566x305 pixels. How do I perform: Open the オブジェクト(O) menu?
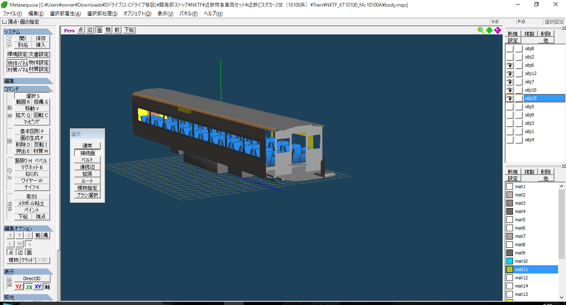[x=137, y=14]
